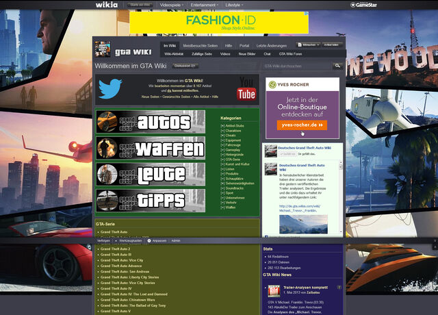438x315 pixels.
Task: Expand the Artikel-Stubs category
Action: (222, 126)
